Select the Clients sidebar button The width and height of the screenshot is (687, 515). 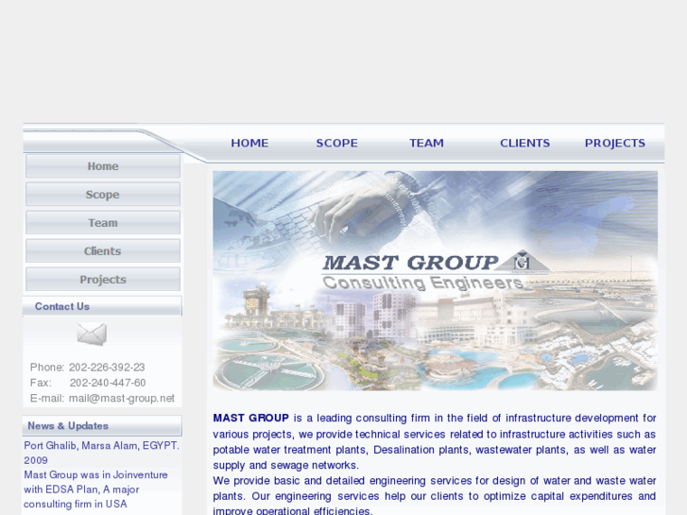(103, 251)
